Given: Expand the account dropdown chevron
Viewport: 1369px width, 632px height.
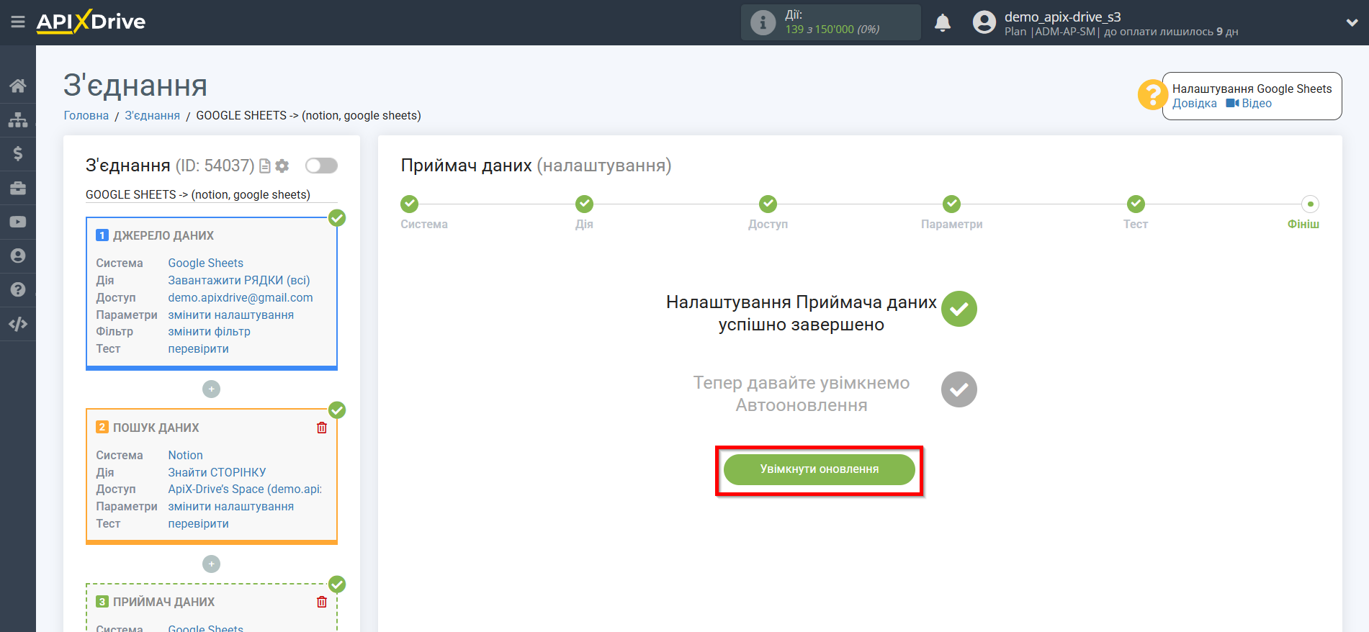Looking at the screenshot, I should point(1352,22).
